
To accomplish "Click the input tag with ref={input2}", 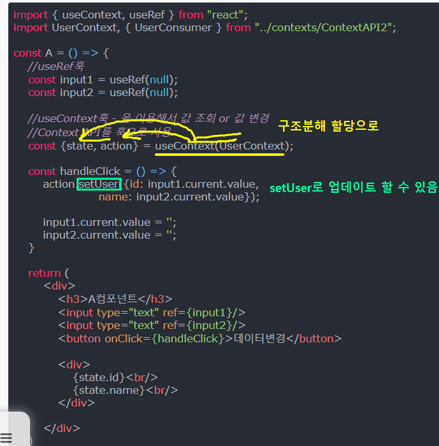I will pyautogui.click(x=152, y=325).
